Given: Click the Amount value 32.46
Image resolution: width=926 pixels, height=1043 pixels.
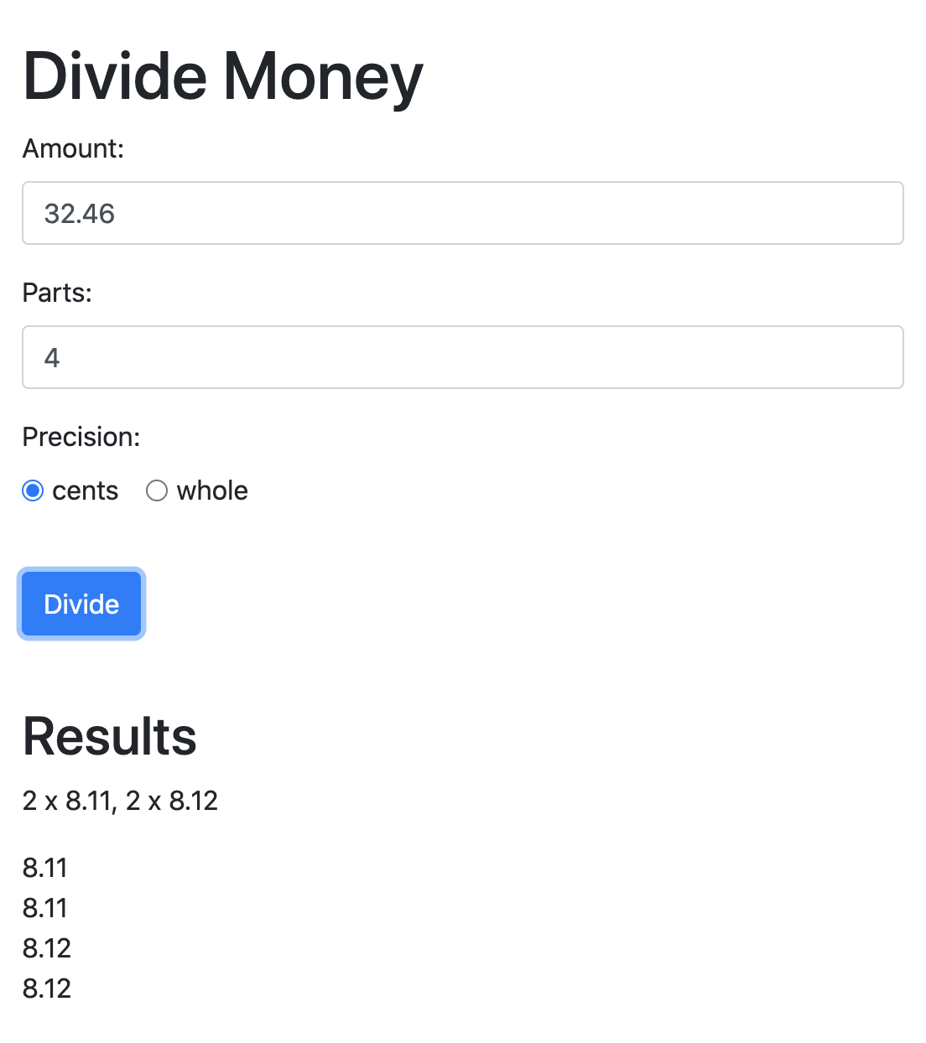Looking at the screenshot, I should pyautogui.click(x=80, y=213).
